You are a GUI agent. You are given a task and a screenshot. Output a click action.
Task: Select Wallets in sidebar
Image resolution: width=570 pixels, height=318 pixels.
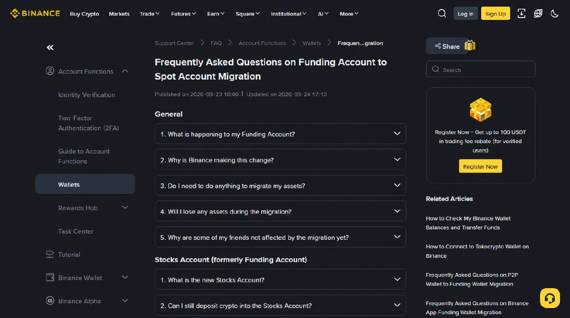pyautogui.click(x=85, y=184)
